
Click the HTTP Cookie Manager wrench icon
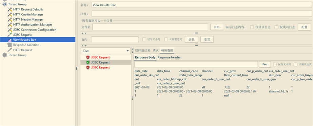(10, 14)
